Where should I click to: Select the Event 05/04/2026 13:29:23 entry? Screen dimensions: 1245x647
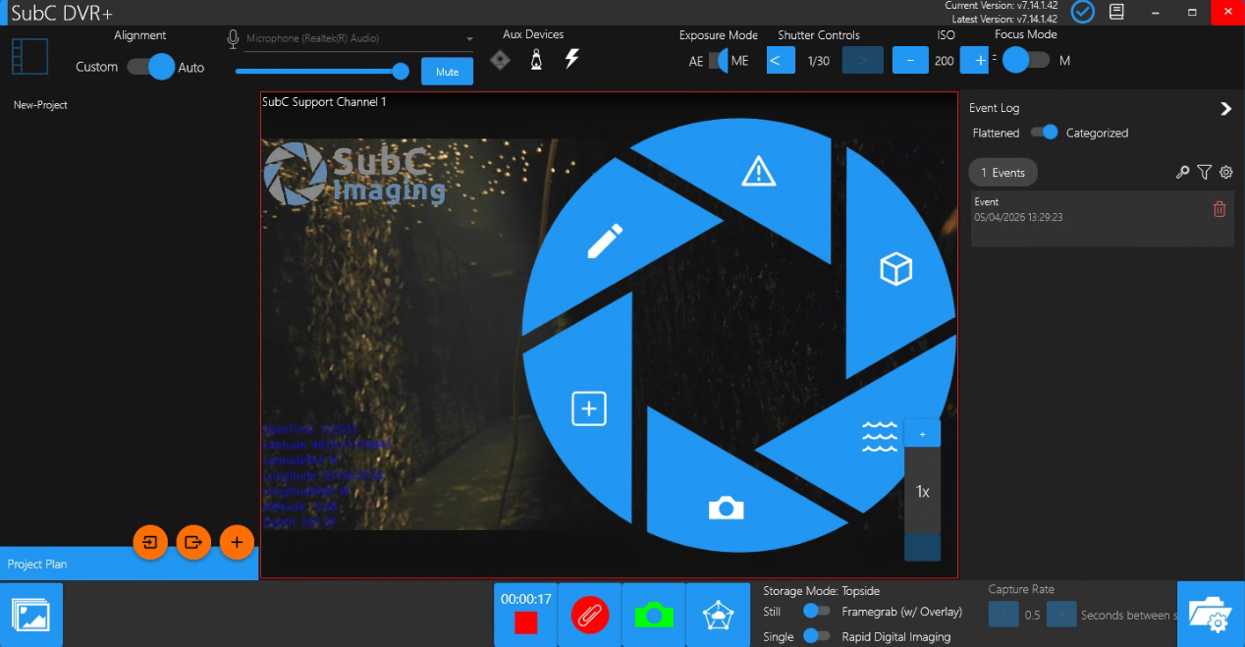point(1103,218)
